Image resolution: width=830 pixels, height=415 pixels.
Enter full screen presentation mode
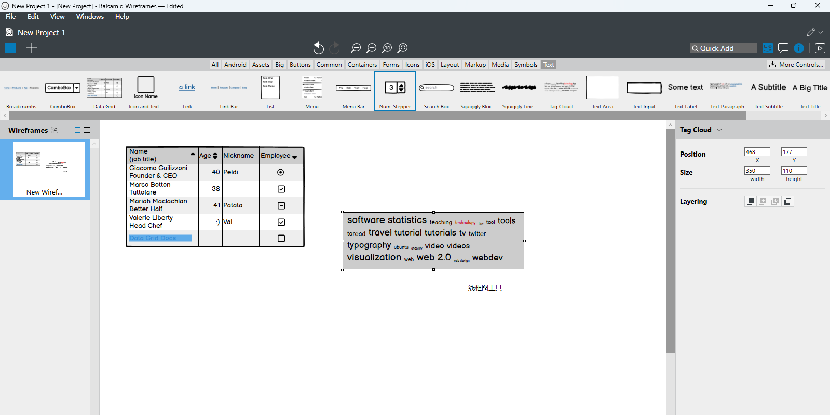coord(820,48)
